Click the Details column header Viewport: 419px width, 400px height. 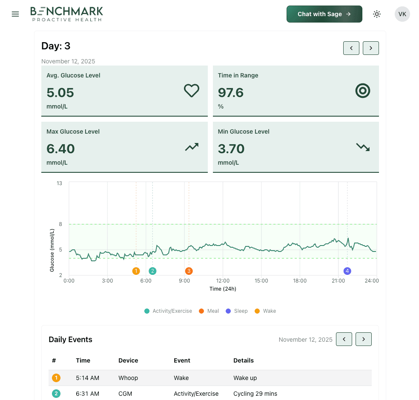coord(244,360)
